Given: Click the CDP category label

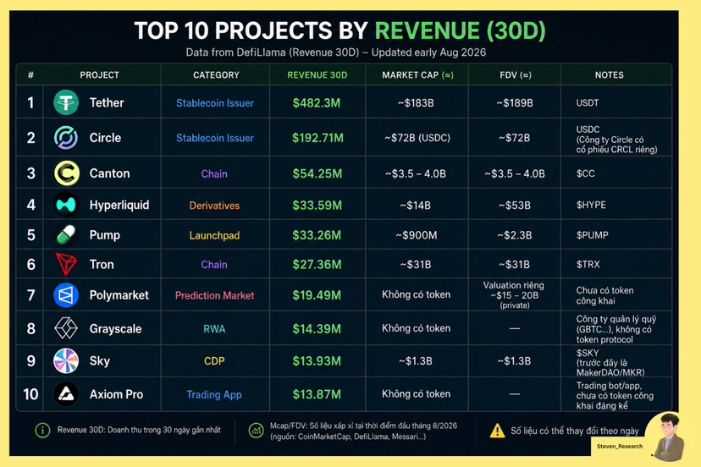Looking at the screenshot, I should 214,361.
